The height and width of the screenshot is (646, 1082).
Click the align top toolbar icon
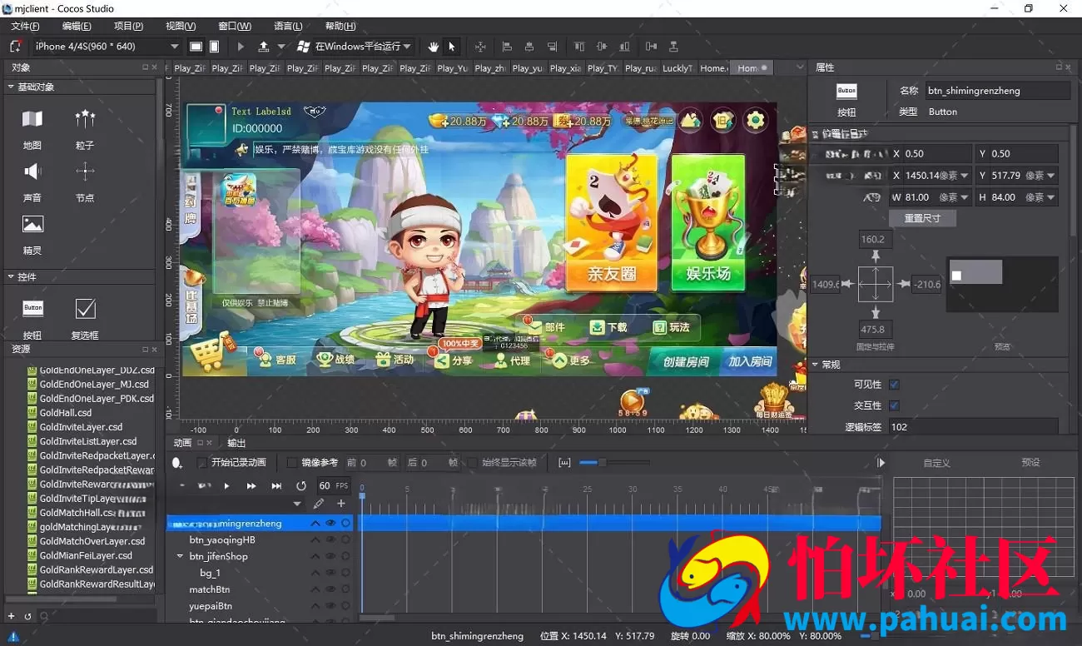[580, 47]
